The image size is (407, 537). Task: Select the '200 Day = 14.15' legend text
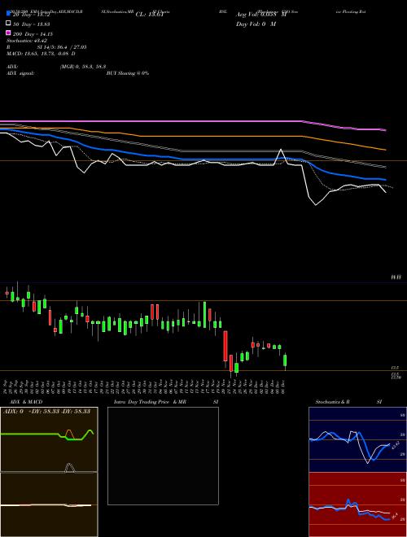coord(33,33)
